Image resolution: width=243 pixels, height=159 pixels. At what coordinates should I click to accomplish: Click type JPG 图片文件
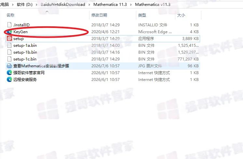[150, 66]
